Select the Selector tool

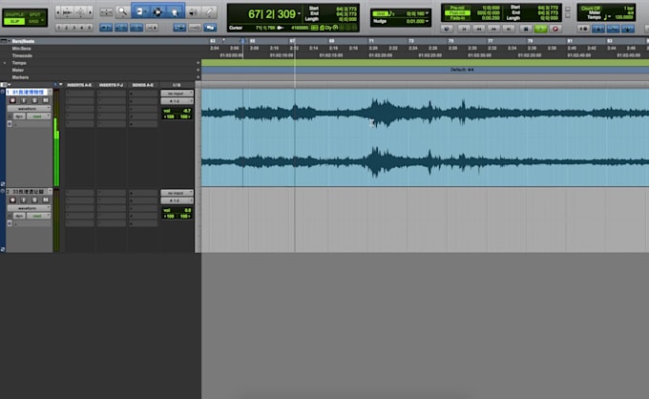coord(157,11)
